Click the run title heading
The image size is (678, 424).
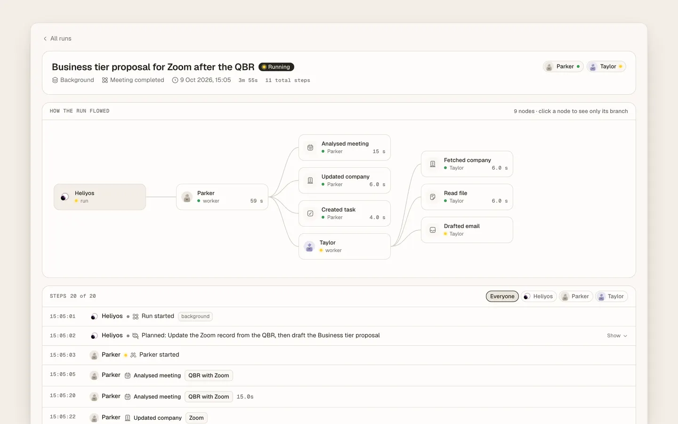coord(153,67)
